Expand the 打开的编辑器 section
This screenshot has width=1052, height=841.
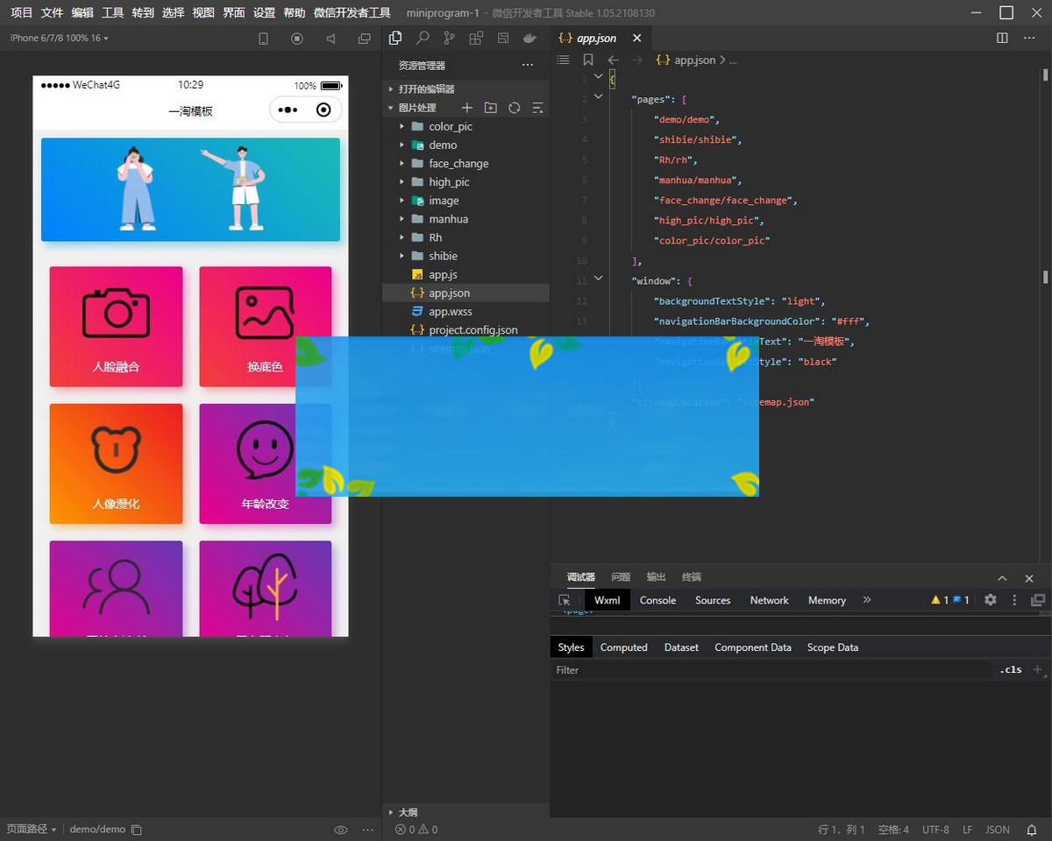(426, 89)
